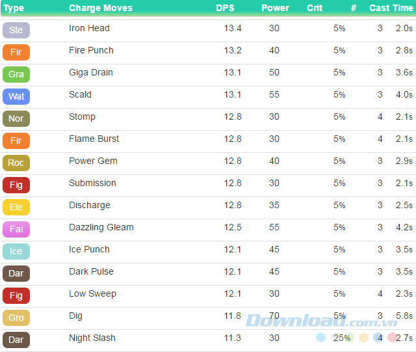The width and height of the screenshot is (416, 352).
Task: Click the Fighting type badge for Low Sweep
Action: [16, 295]
